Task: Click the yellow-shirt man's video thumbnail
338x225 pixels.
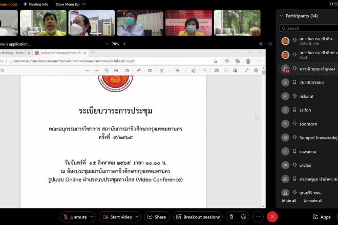Action: [44, 23]
